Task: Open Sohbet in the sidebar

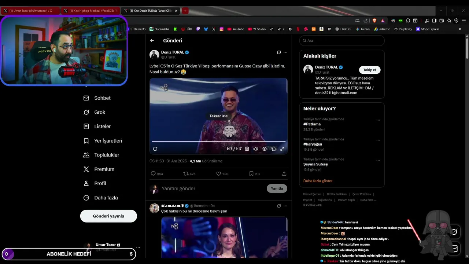Action: (x=97, y=98)
